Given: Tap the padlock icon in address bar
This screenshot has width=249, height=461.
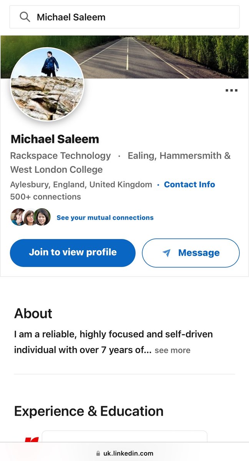Looking at the screenshot, I should point(98,454).
